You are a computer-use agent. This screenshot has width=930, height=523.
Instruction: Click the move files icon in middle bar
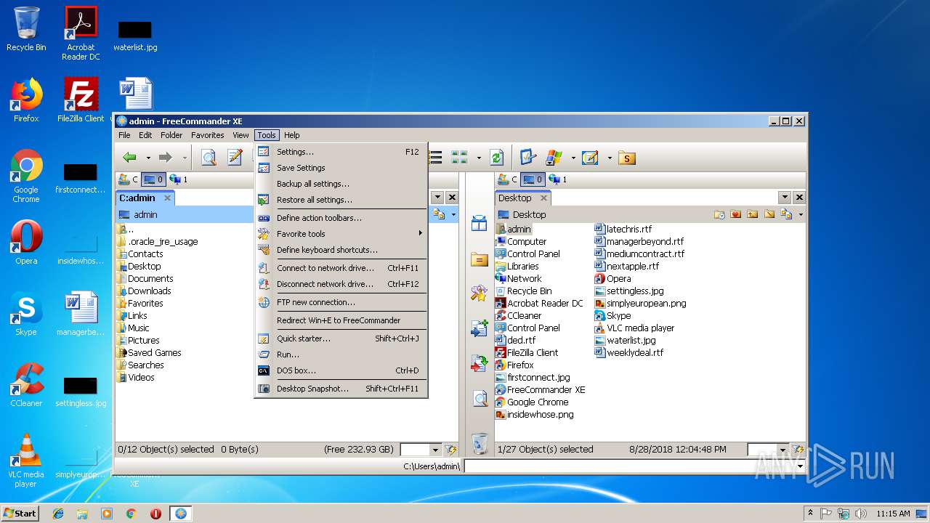[x=480, y=363]
